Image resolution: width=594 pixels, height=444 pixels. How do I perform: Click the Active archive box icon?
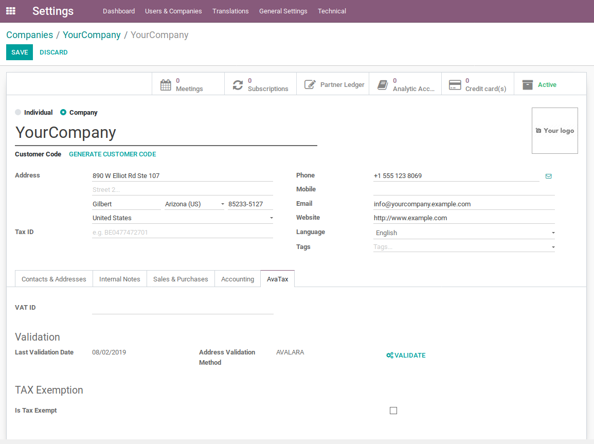coord(527,85)
